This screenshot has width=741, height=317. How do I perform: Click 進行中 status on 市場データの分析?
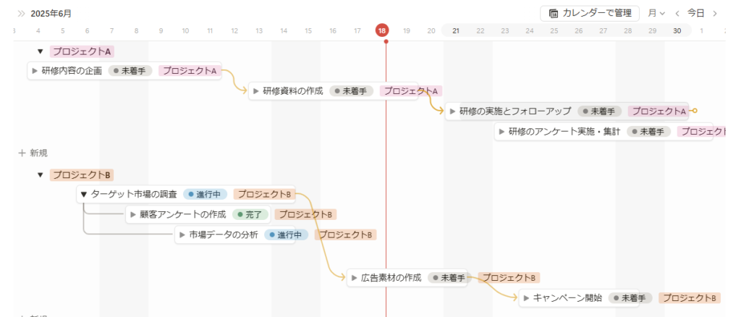pyautogui.click(x=287, y=234)
